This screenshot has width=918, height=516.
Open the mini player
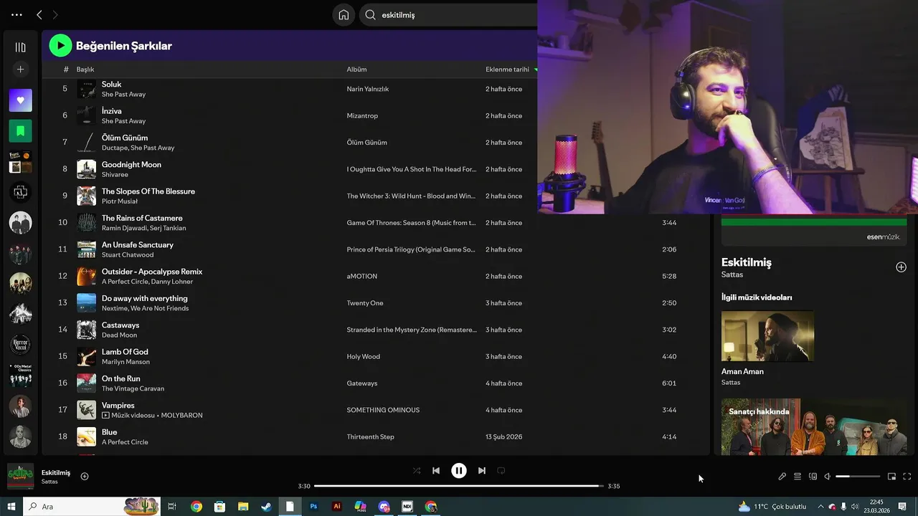point(892,477)
